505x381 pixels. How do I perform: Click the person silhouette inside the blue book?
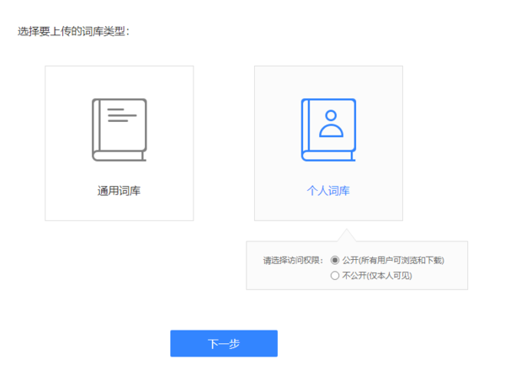point(332,124)
